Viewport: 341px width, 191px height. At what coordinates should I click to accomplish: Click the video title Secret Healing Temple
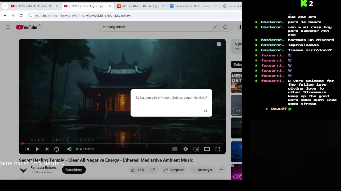point(106,160)
